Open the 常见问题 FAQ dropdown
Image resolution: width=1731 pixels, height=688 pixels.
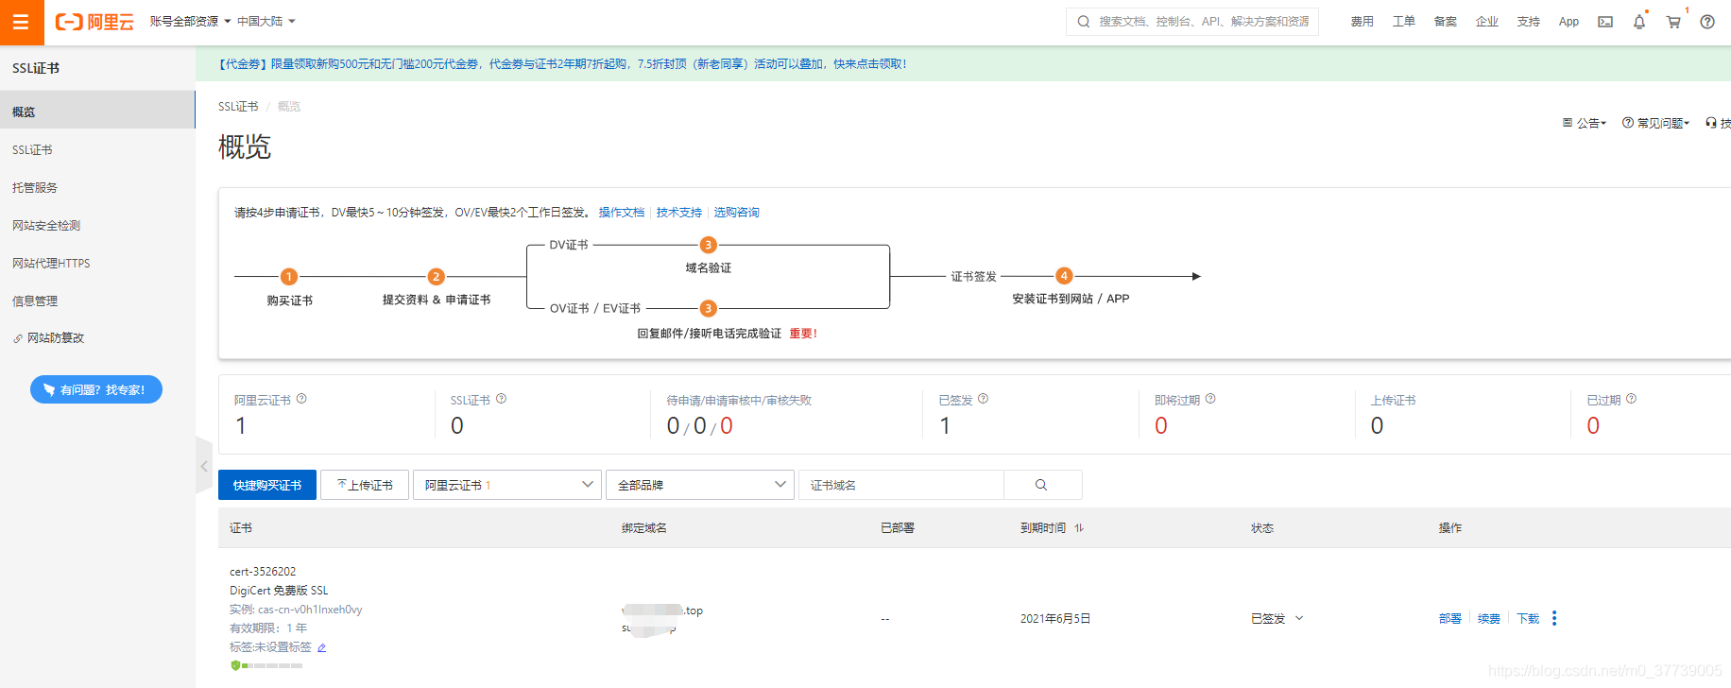[x=1655, y=123]
